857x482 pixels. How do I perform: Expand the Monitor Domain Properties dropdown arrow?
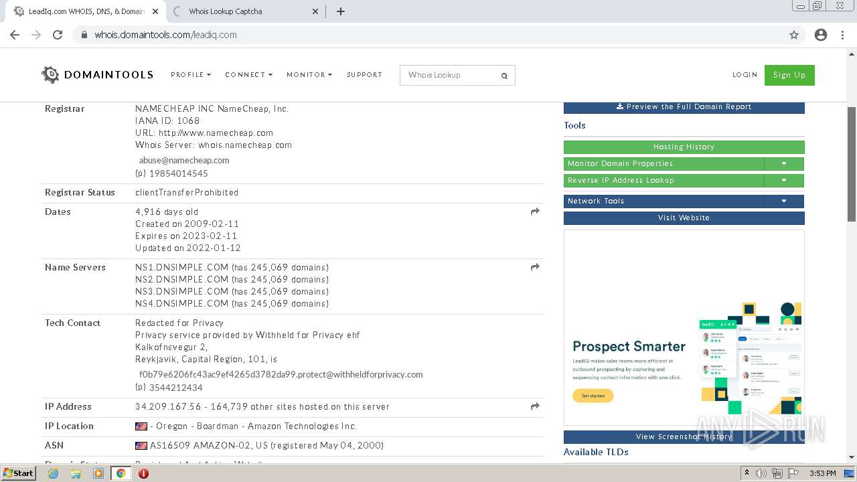point(784,163)
